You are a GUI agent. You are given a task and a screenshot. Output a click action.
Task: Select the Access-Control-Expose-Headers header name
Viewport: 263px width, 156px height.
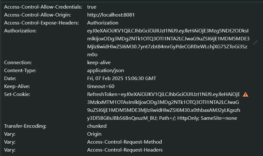point(41,23)
